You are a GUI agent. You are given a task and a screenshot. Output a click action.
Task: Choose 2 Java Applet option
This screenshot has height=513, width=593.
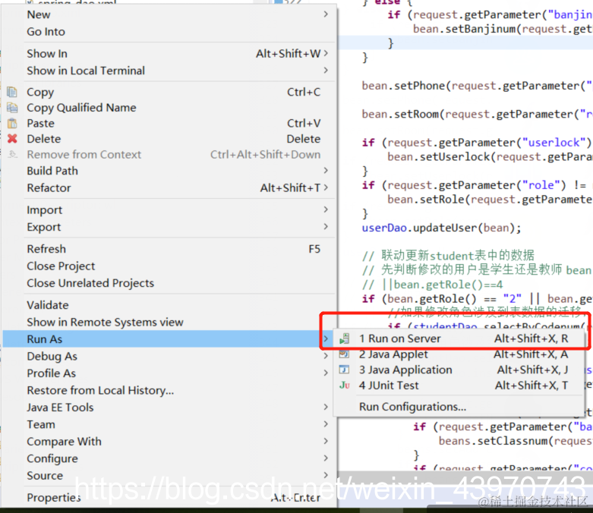point(459,354)
